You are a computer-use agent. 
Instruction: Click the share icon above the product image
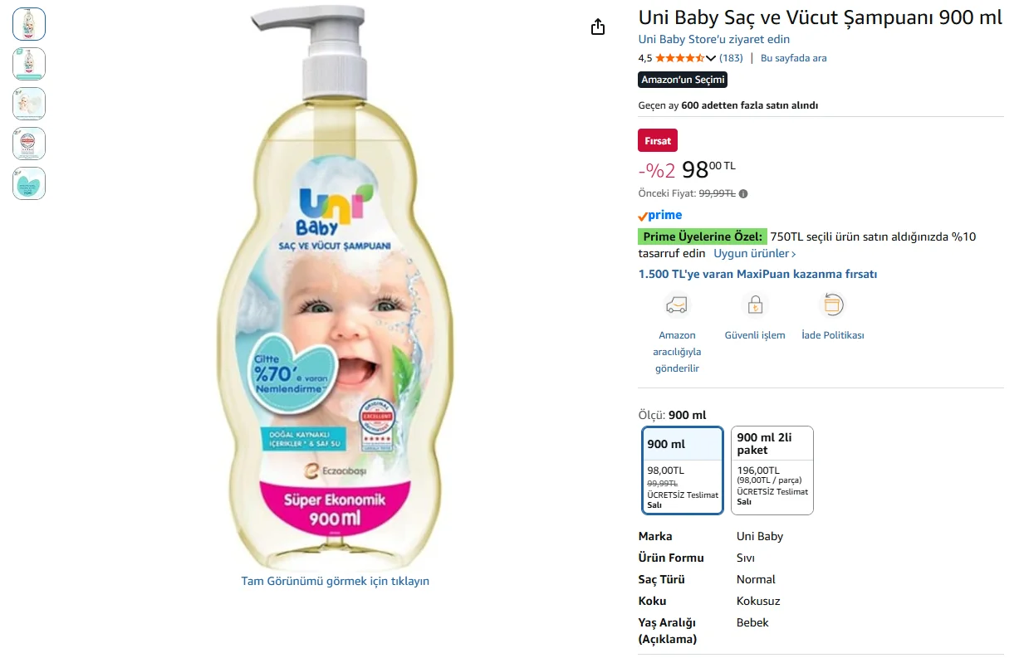598,27
